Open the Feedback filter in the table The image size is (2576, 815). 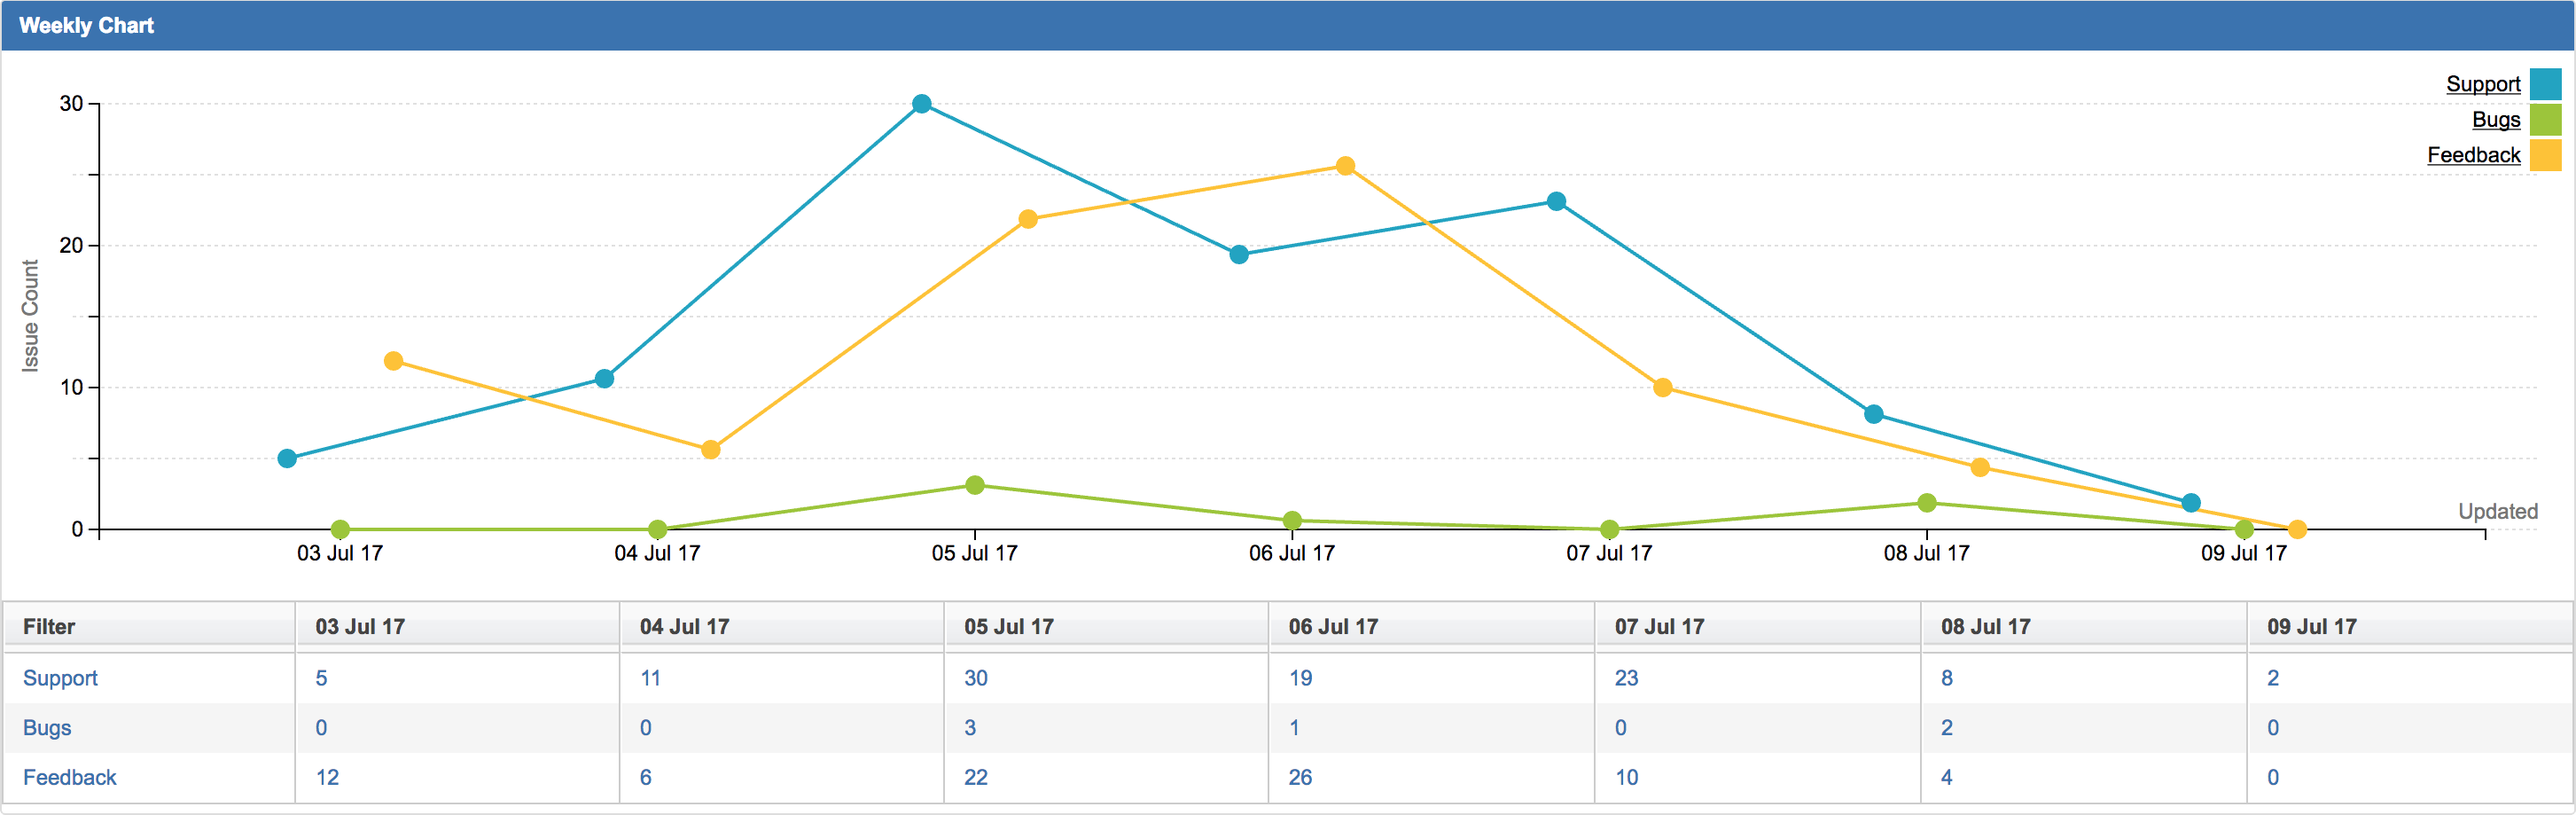[70, 777]
